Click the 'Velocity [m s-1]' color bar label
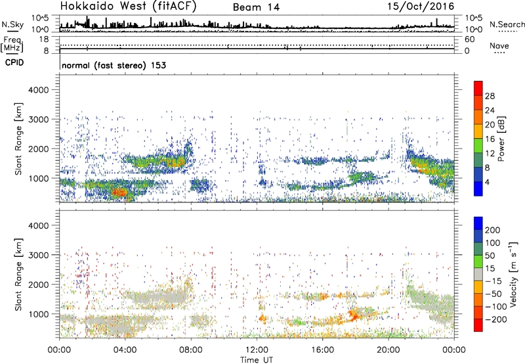 coord(513,274)
